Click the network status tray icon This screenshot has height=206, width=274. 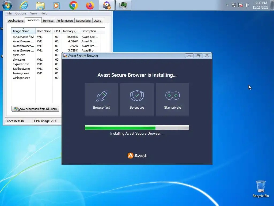234,5
